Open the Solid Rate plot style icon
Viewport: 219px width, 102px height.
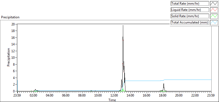214,16
